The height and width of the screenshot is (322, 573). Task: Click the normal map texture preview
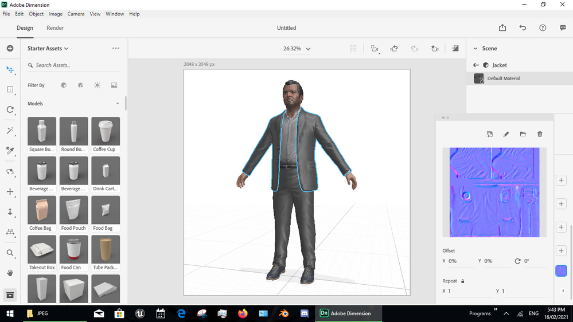(494, 193)
